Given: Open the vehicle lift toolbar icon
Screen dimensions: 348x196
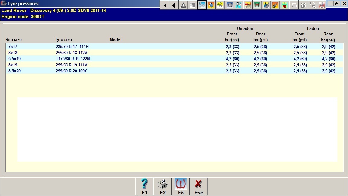Looking at the screenshot, I should tap(257, 5).
